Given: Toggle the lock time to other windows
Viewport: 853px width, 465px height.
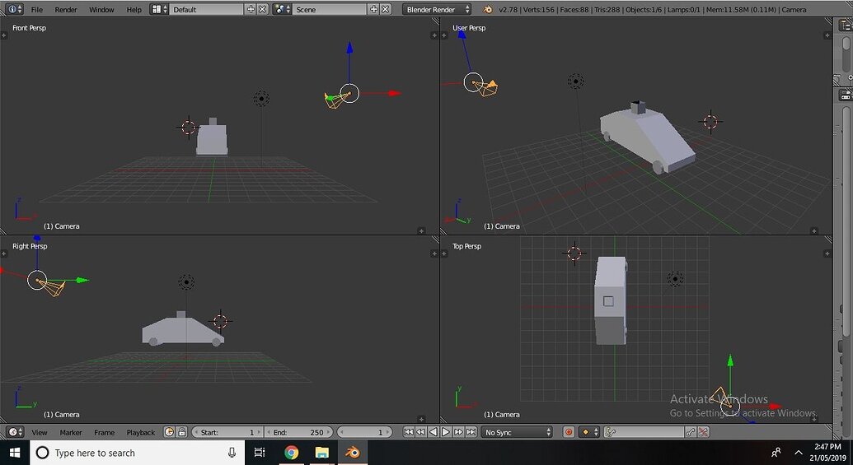Looking at the screenshot, I should pos(181,432).
